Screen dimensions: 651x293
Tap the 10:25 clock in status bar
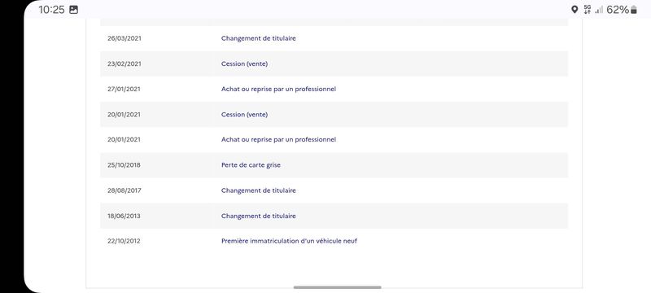[51, 10]
